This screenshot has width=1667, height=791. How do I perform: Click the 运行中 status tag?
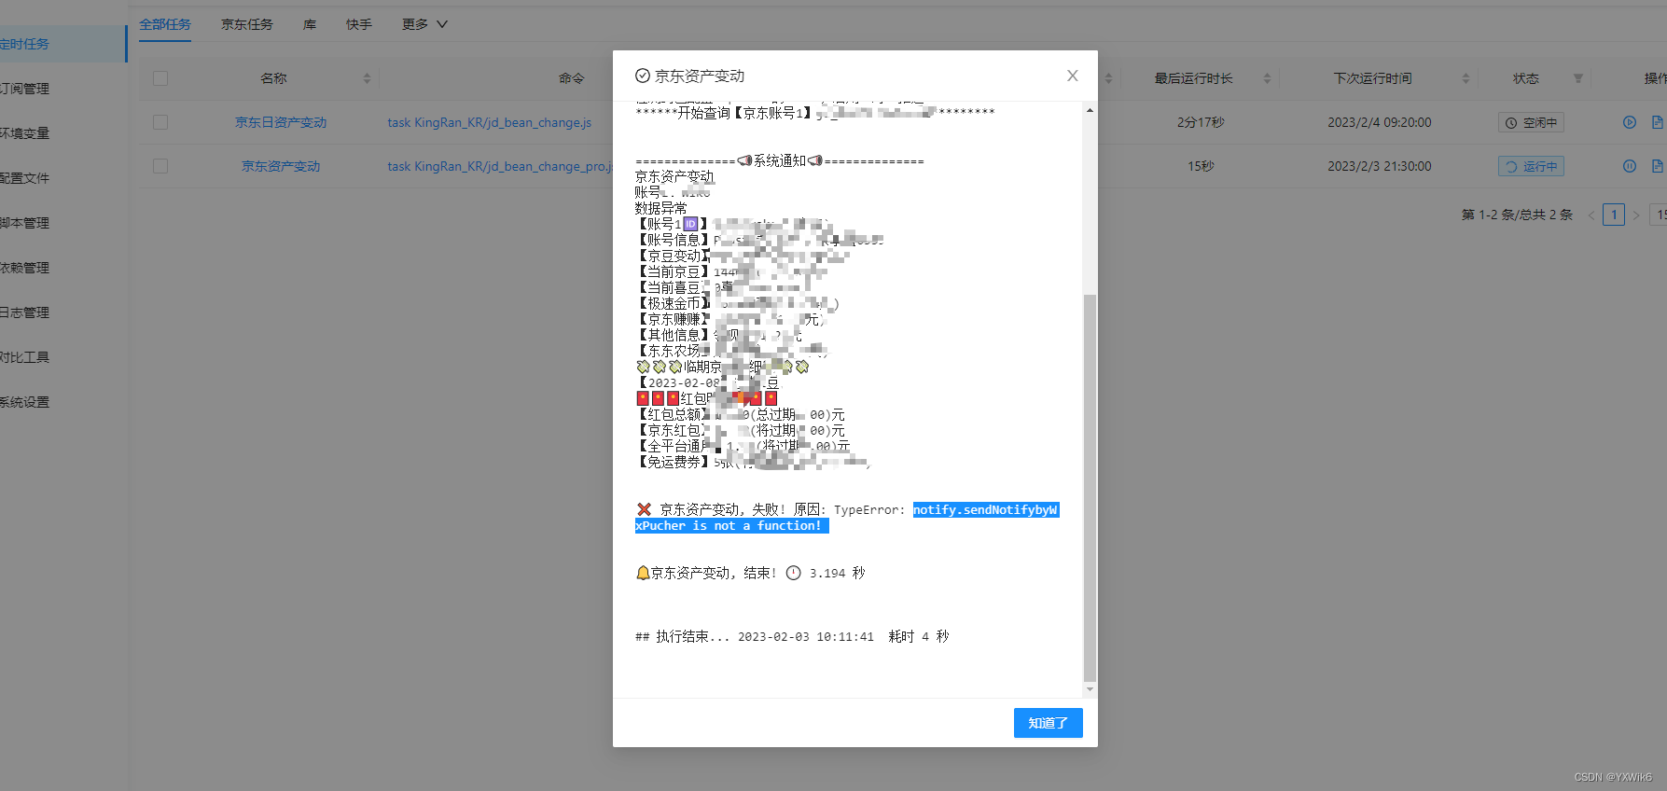tap(1531, 166)
